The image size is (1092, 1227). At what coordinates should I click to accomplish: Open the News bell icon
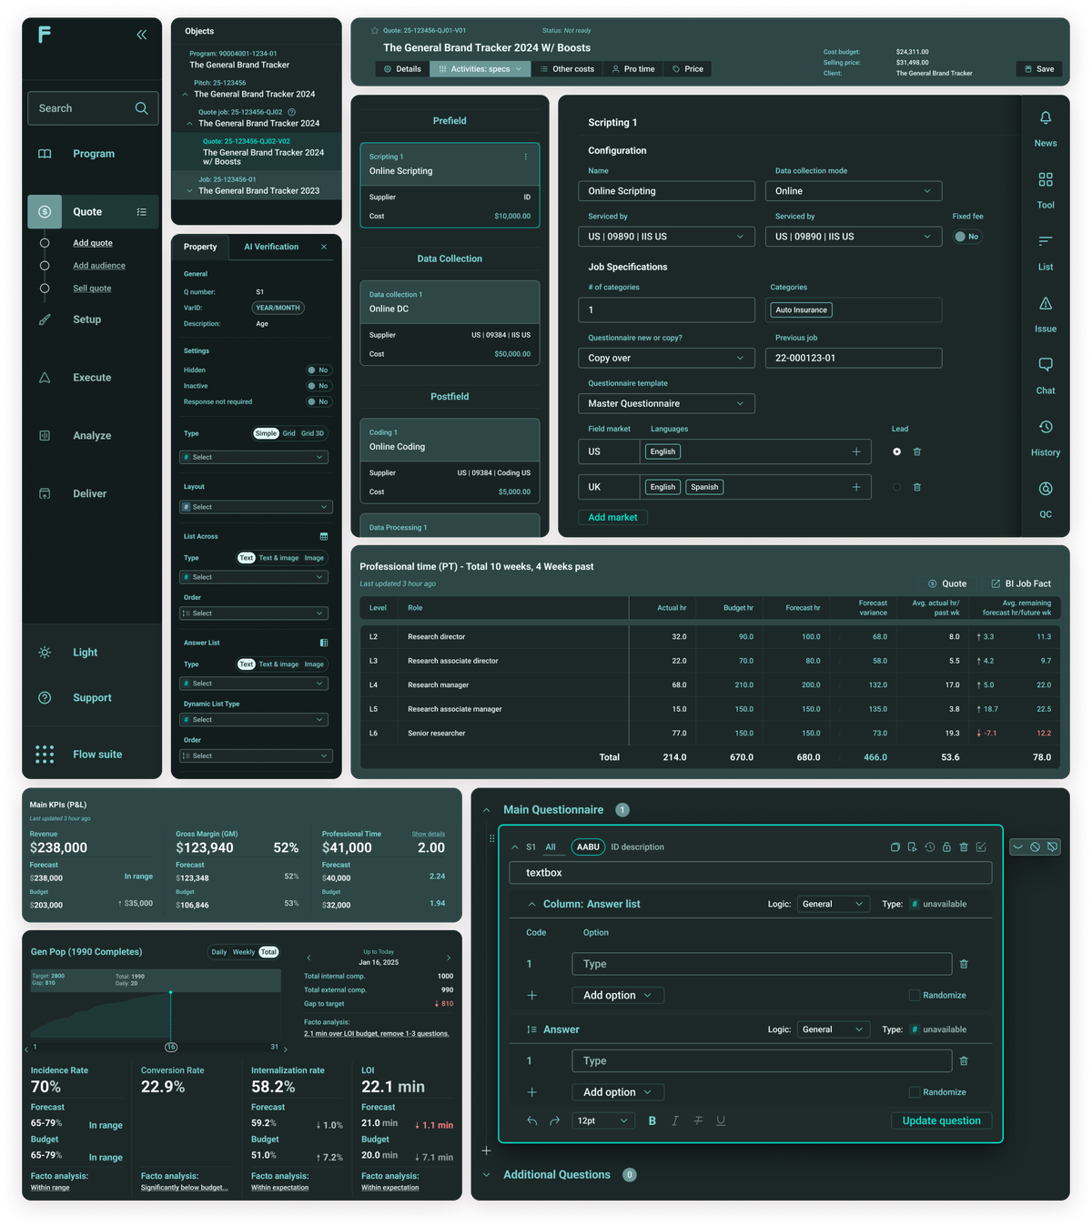coord(1046,118)
